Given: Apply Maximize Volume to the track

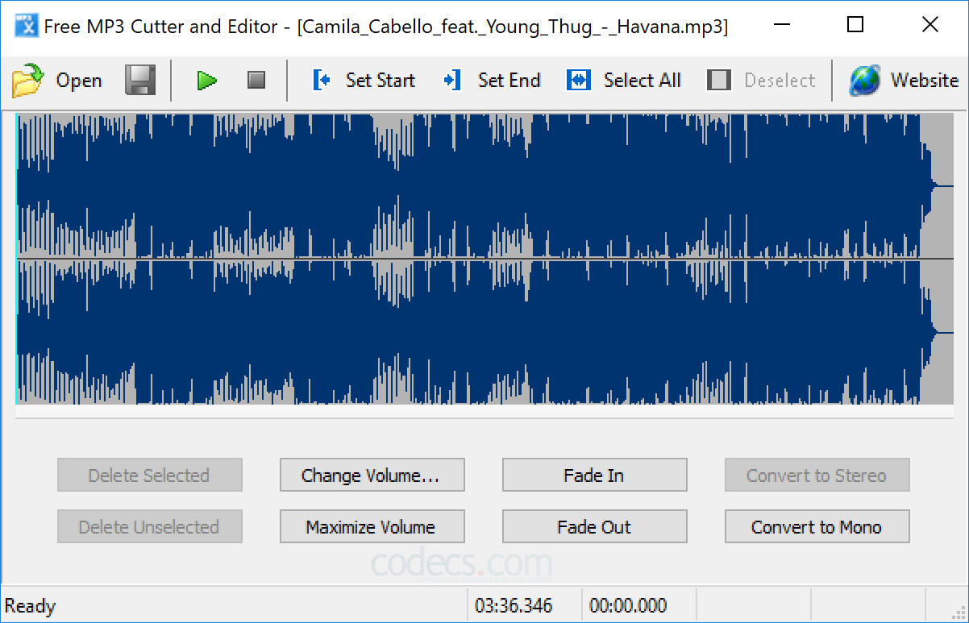Looking at the screenshot, I should point(372,526).
